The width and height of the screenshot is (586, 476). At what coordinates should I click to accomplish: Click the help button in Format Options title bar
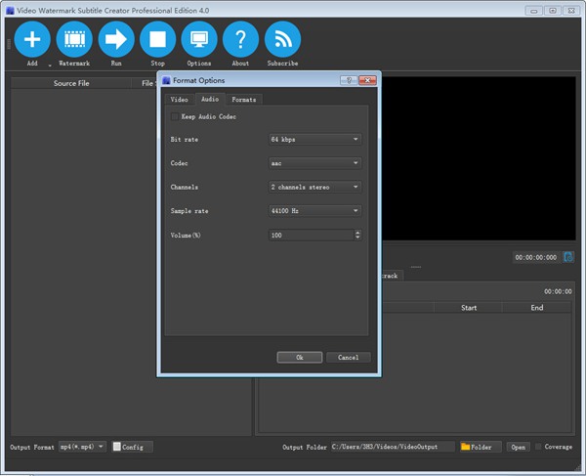[349, 80]
